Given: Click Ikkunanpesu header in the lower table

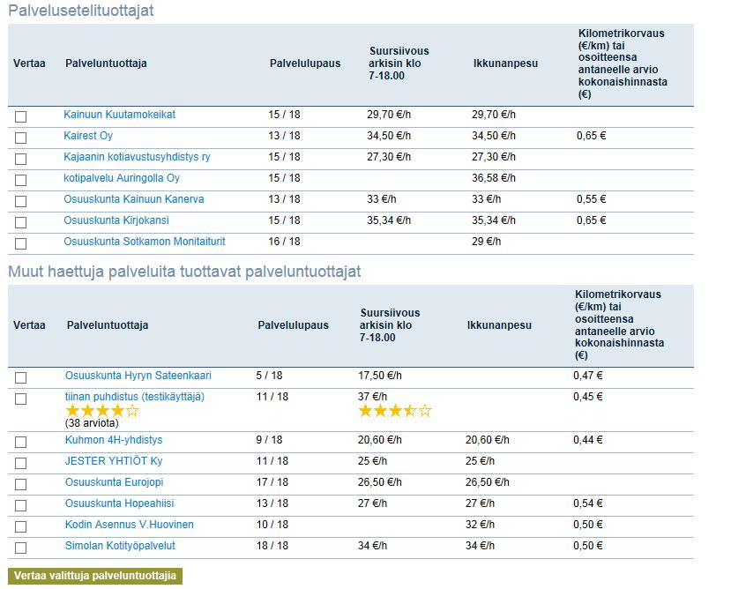Looking at the screenshot, I should point(500,325).
